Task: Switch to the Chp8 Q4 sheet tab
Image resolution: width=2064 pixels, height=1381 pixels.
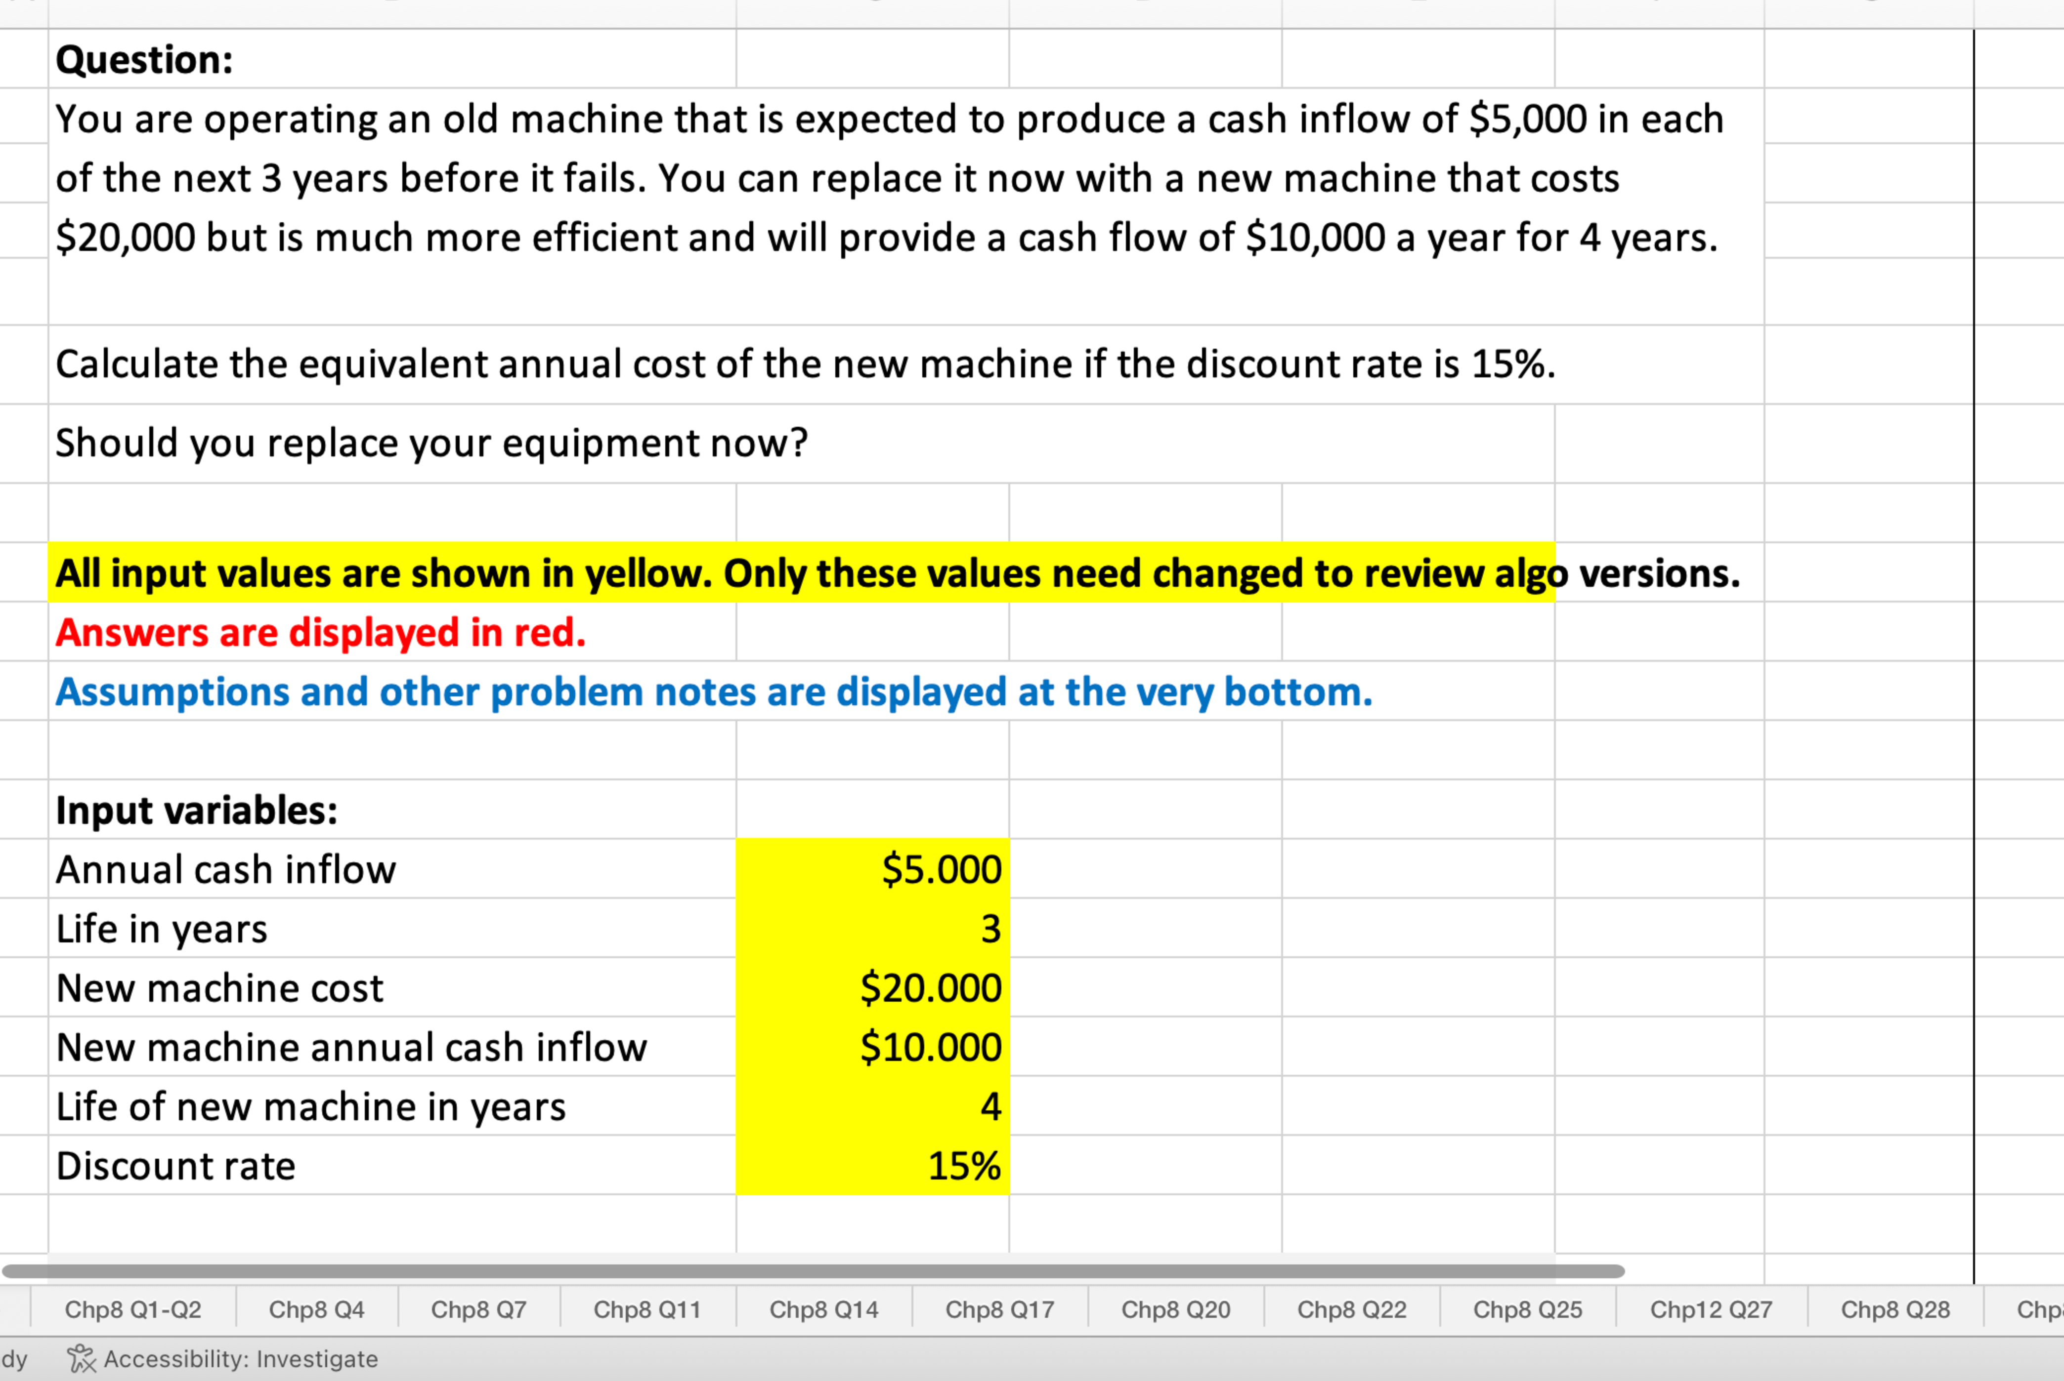Action: [x=317, y=1310]
